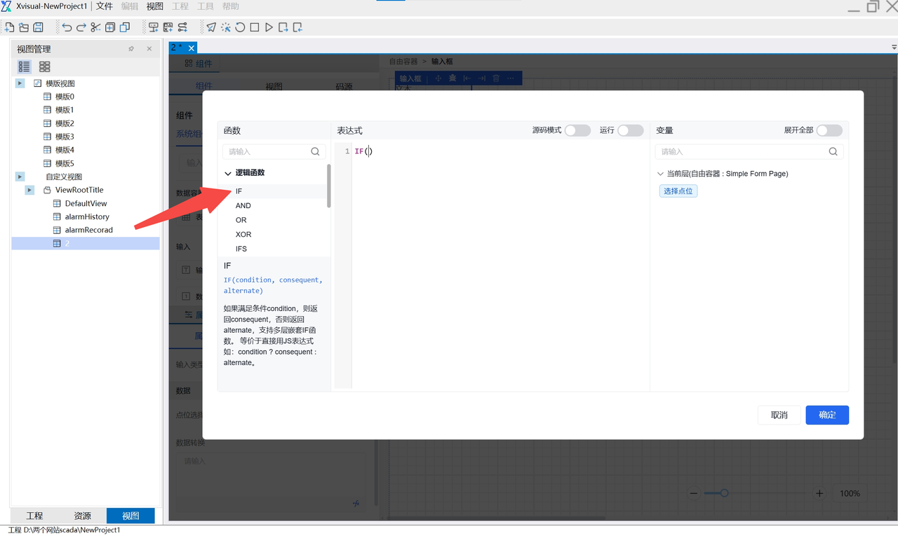Click the 取消 cancel button

click(x=779, y=415)
